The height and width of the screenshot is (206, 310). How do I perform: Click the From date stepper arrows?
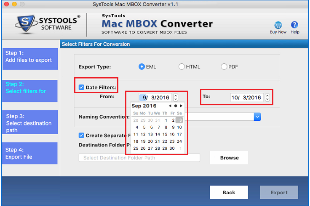pyautogui.click(x=176, y=97)
